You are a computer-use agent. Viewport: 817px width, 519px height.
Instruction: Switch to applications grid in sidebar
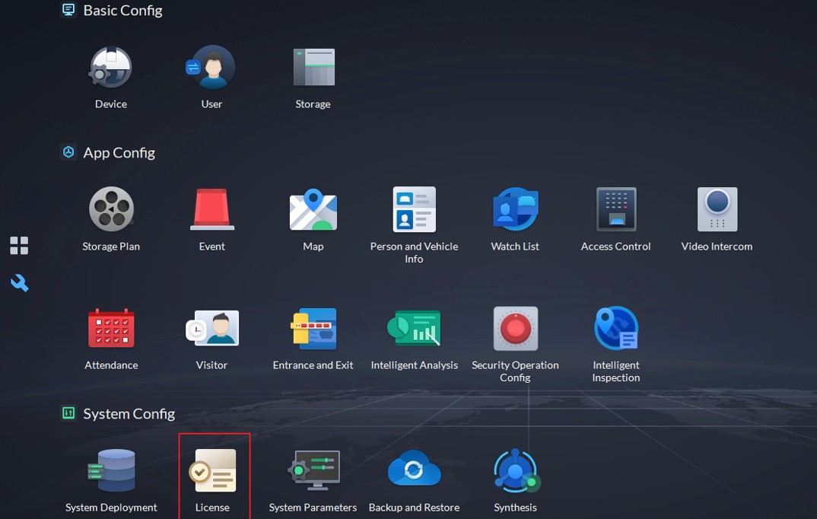point(19,245)
